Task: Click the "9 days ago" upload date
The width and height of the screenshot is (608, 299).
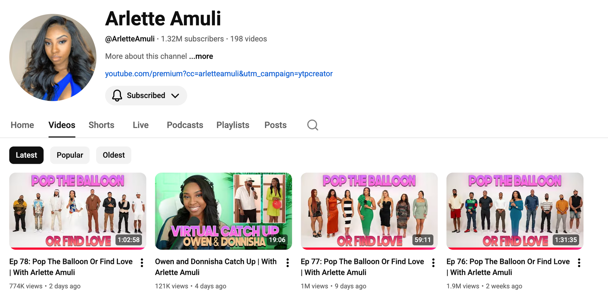Action: tap(351, 286)
